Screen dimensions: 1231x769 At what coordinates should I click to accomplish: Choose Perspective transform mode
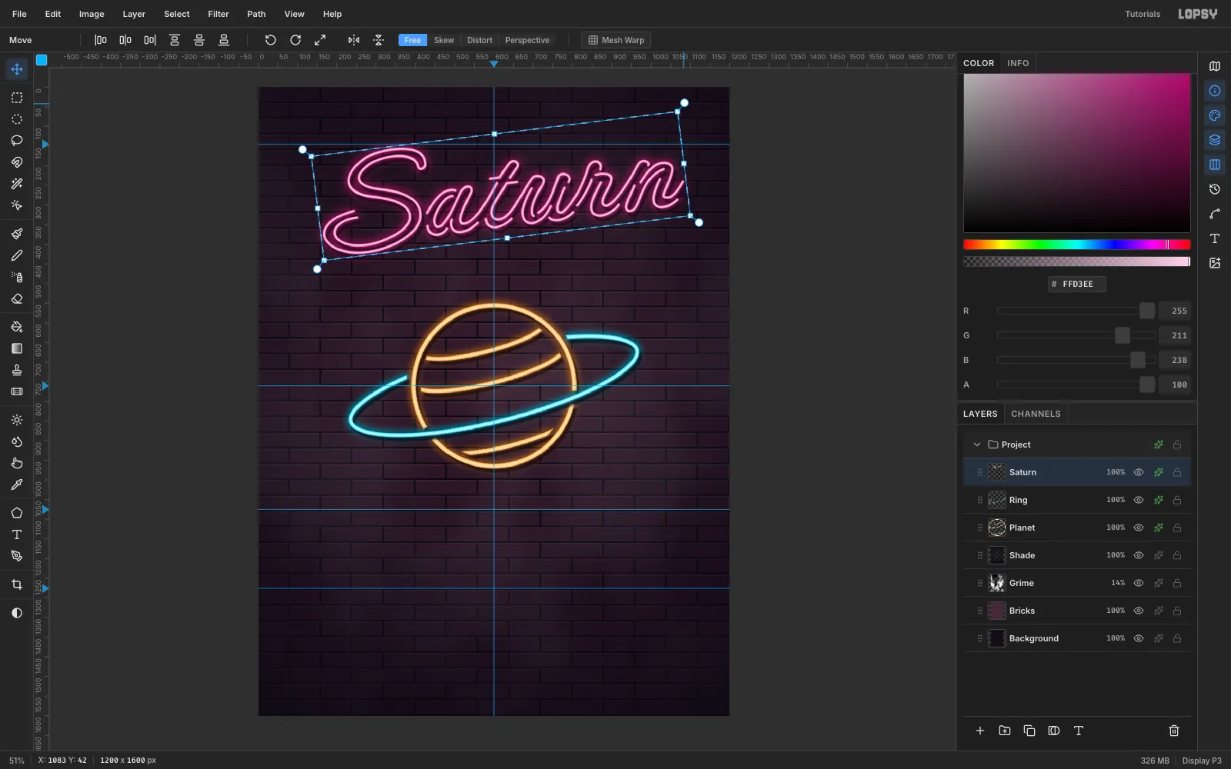pos(527,40)
